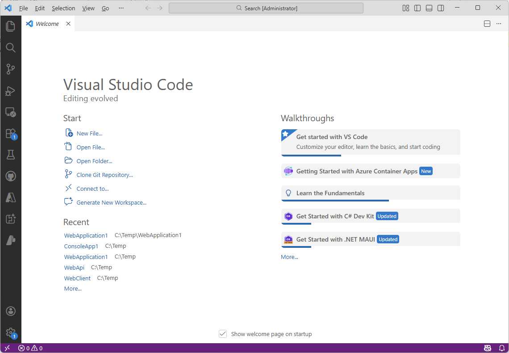Expand More recent folders list
The height and width of the screenshot is (353, 509).
tap(73, 288)
